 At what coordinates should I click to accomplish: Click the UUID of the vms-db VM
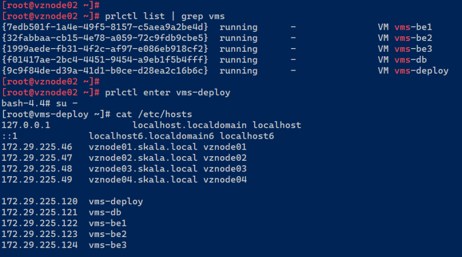coord(105,59)
